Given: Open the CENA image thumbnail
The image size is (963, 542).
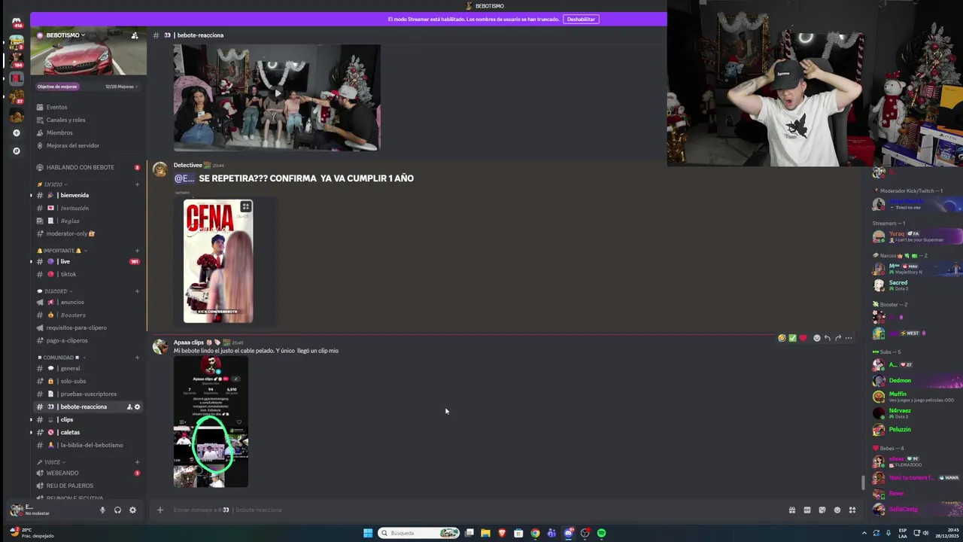Looking at the screenshot, I should click(x=218, y=261).
